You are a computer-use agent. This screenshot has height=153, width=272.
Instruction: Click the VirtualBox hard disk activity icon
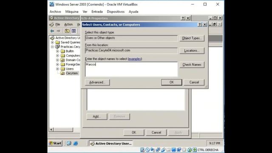click(x=142, y=150)
